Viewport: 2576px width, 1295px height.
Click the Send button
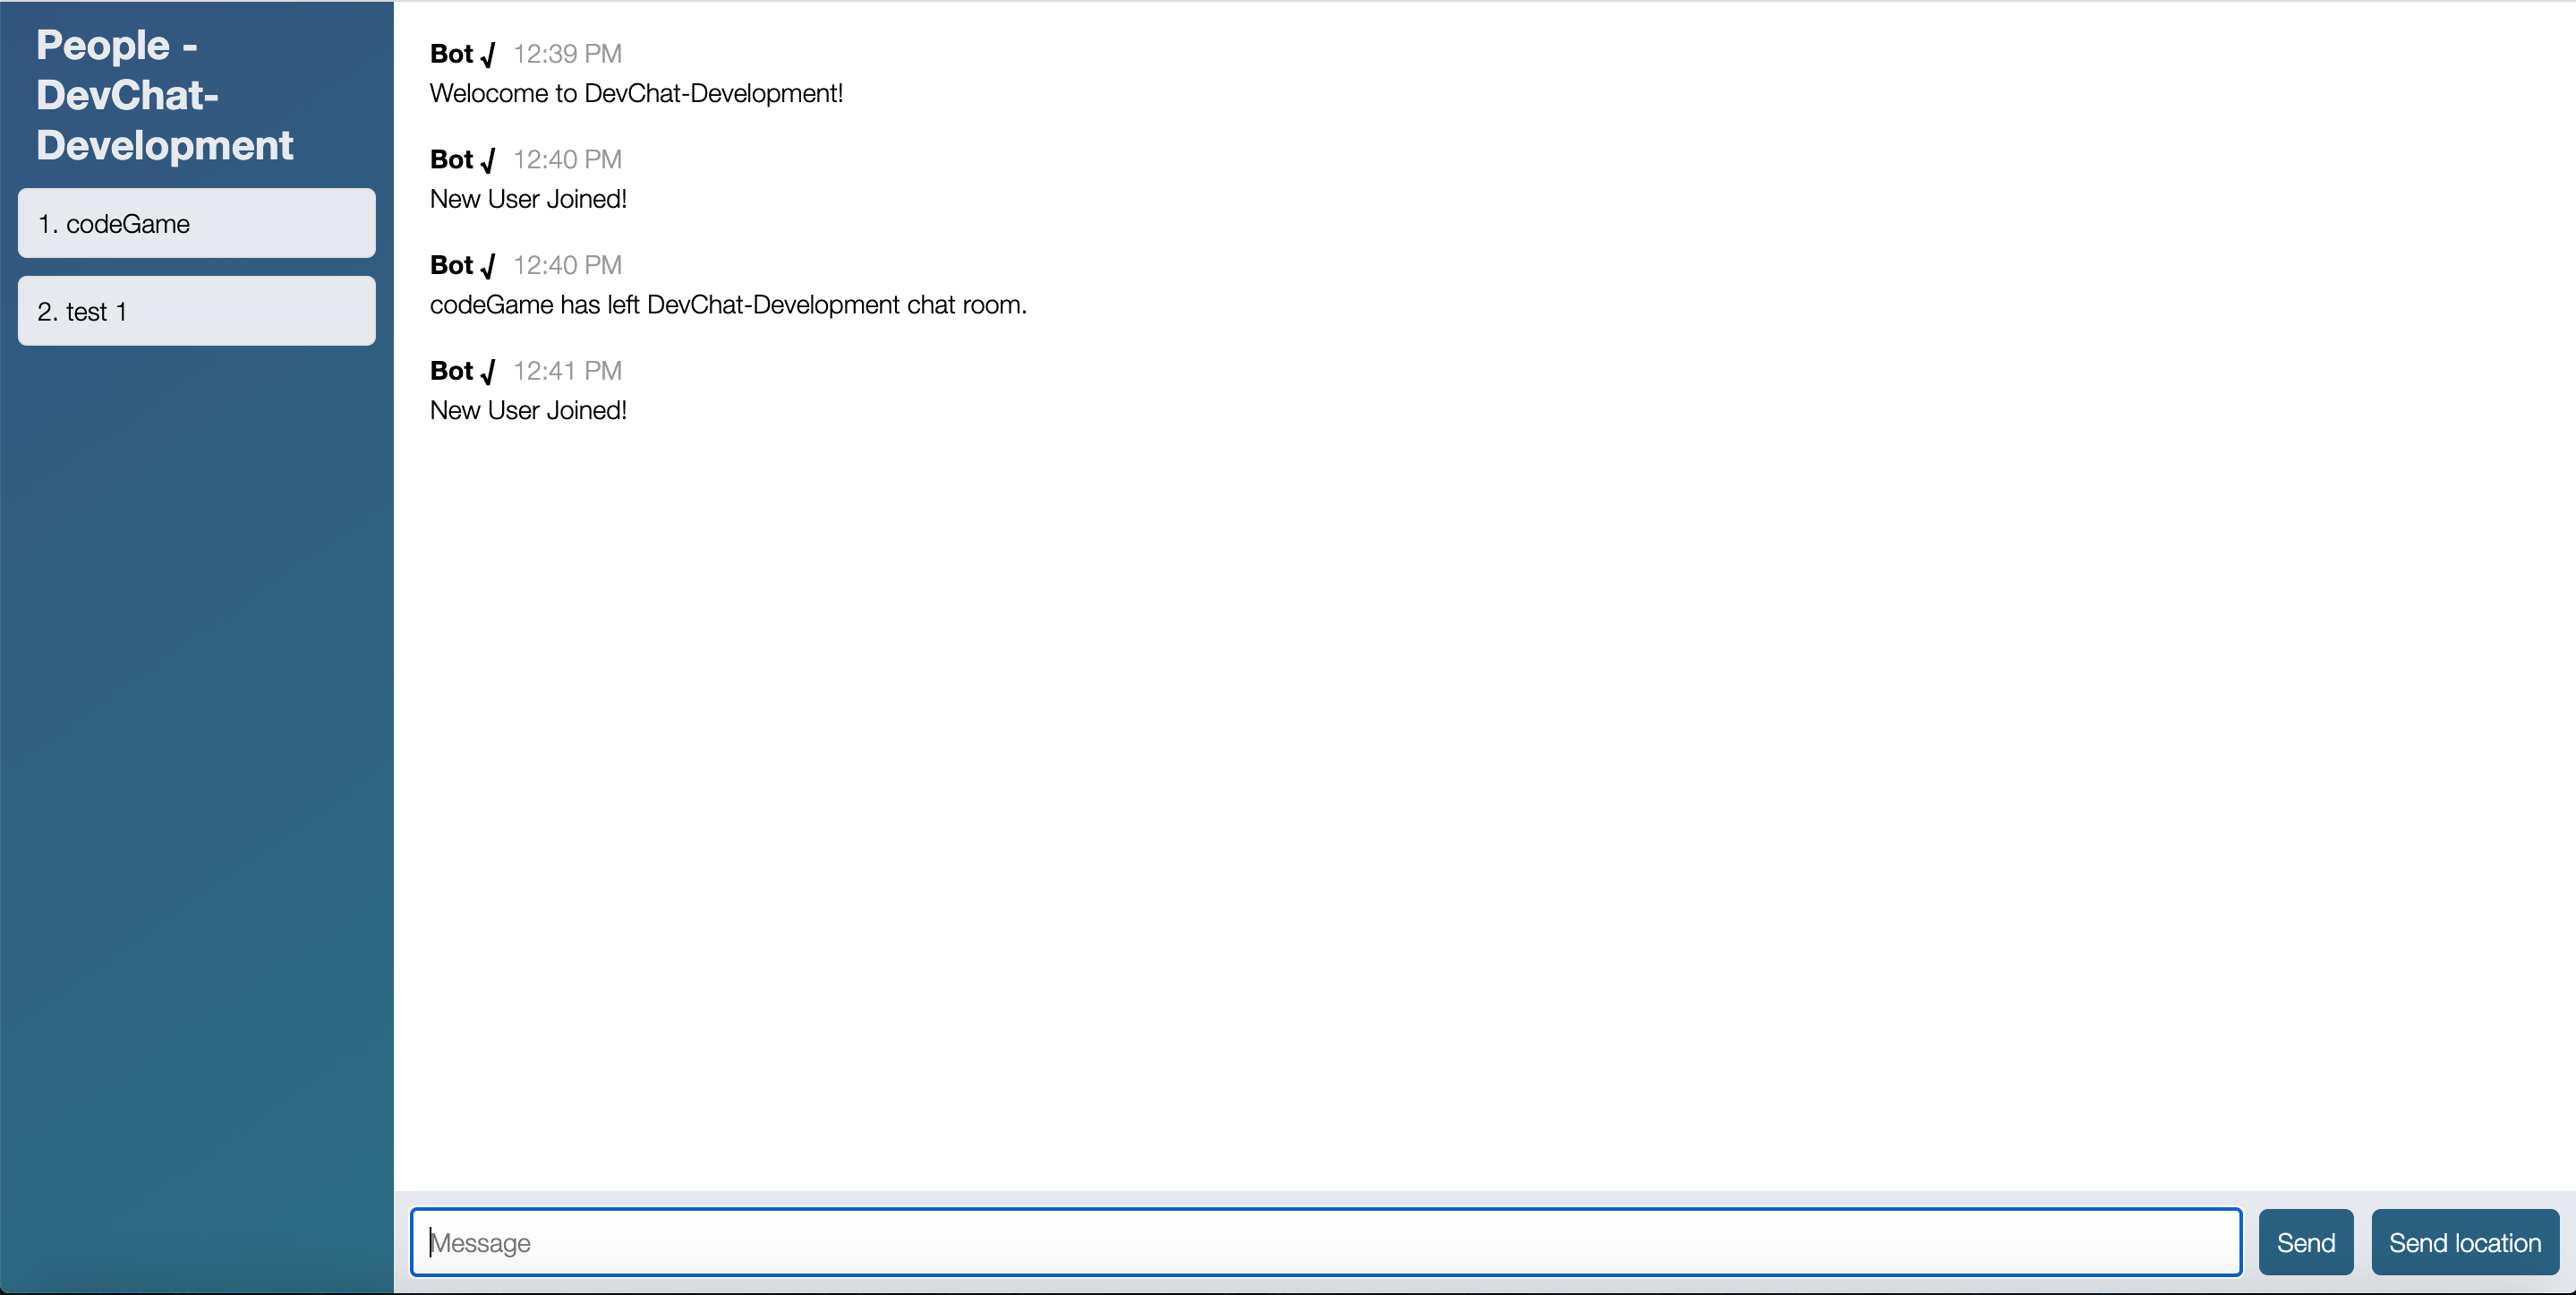click(x=2305, y=1242)
